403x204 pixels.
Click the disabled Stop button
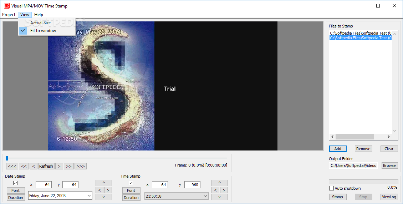click(363, 197)
